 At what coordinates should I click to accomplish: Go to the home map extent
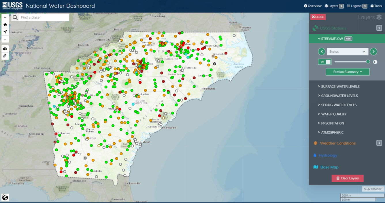[x=5, y=25]
